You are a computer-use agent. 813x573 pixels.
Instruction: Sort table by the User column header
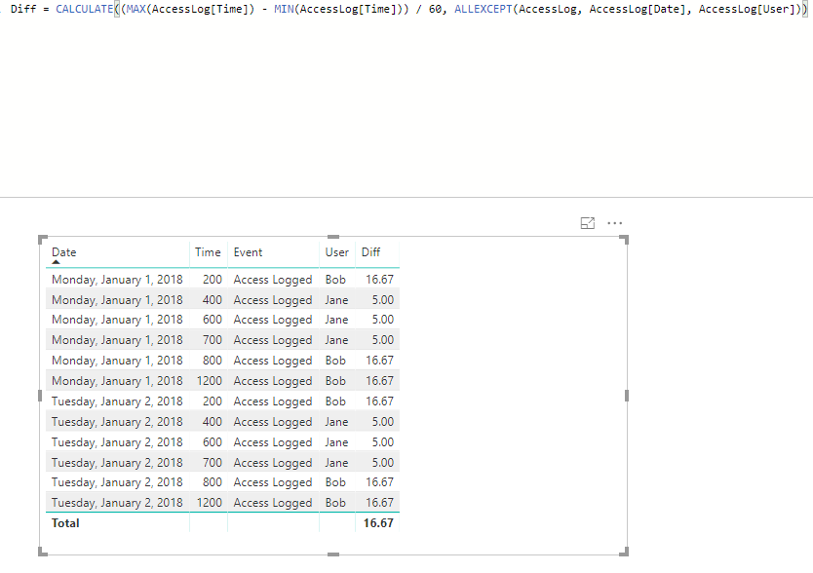[x=337, y=252]
